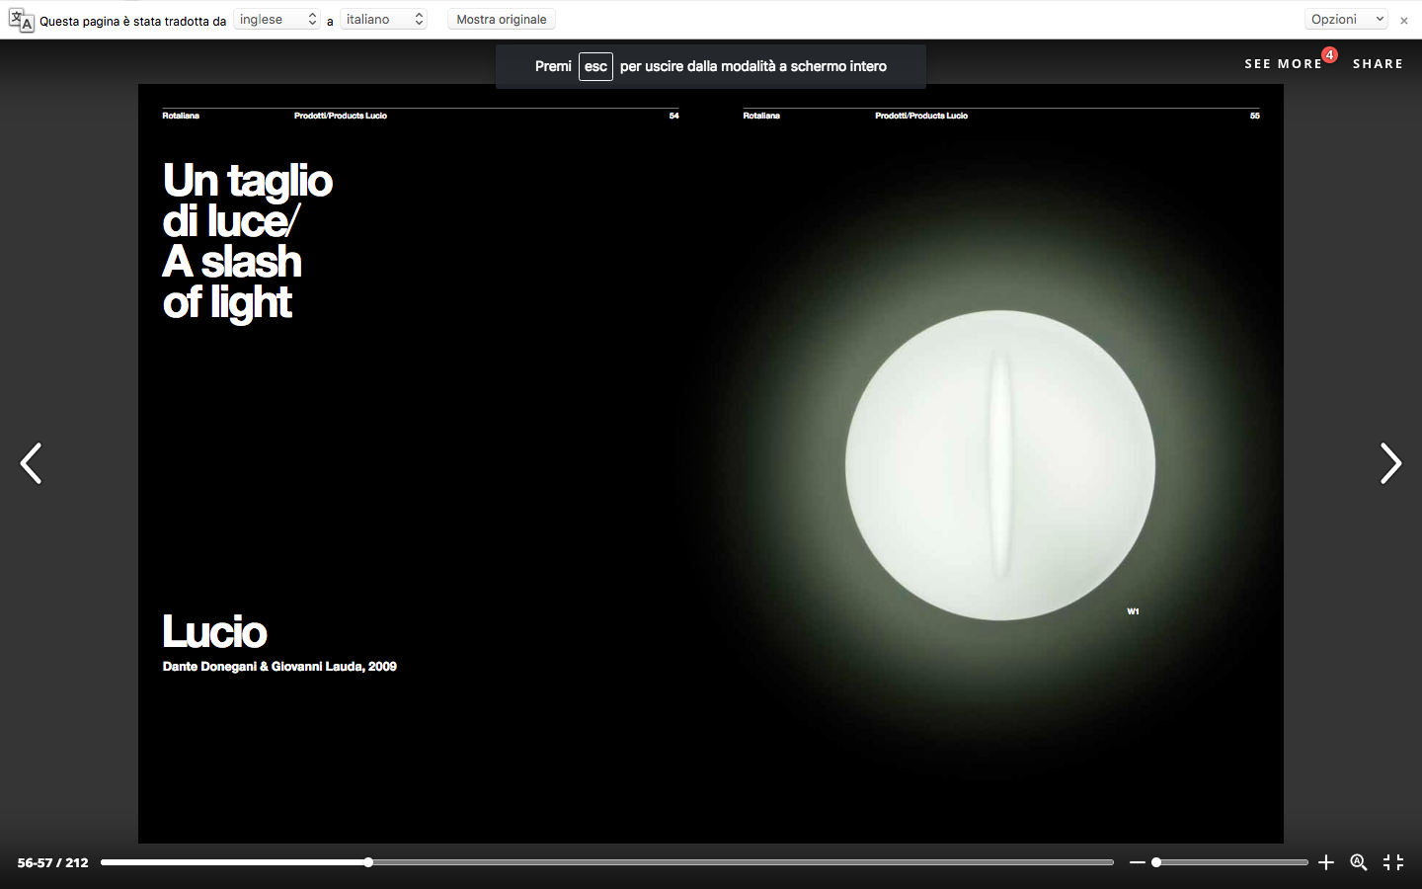Screen dimensions: 1422x889
Task: Click the zoom level slider handle
Action: point(1156,862)
